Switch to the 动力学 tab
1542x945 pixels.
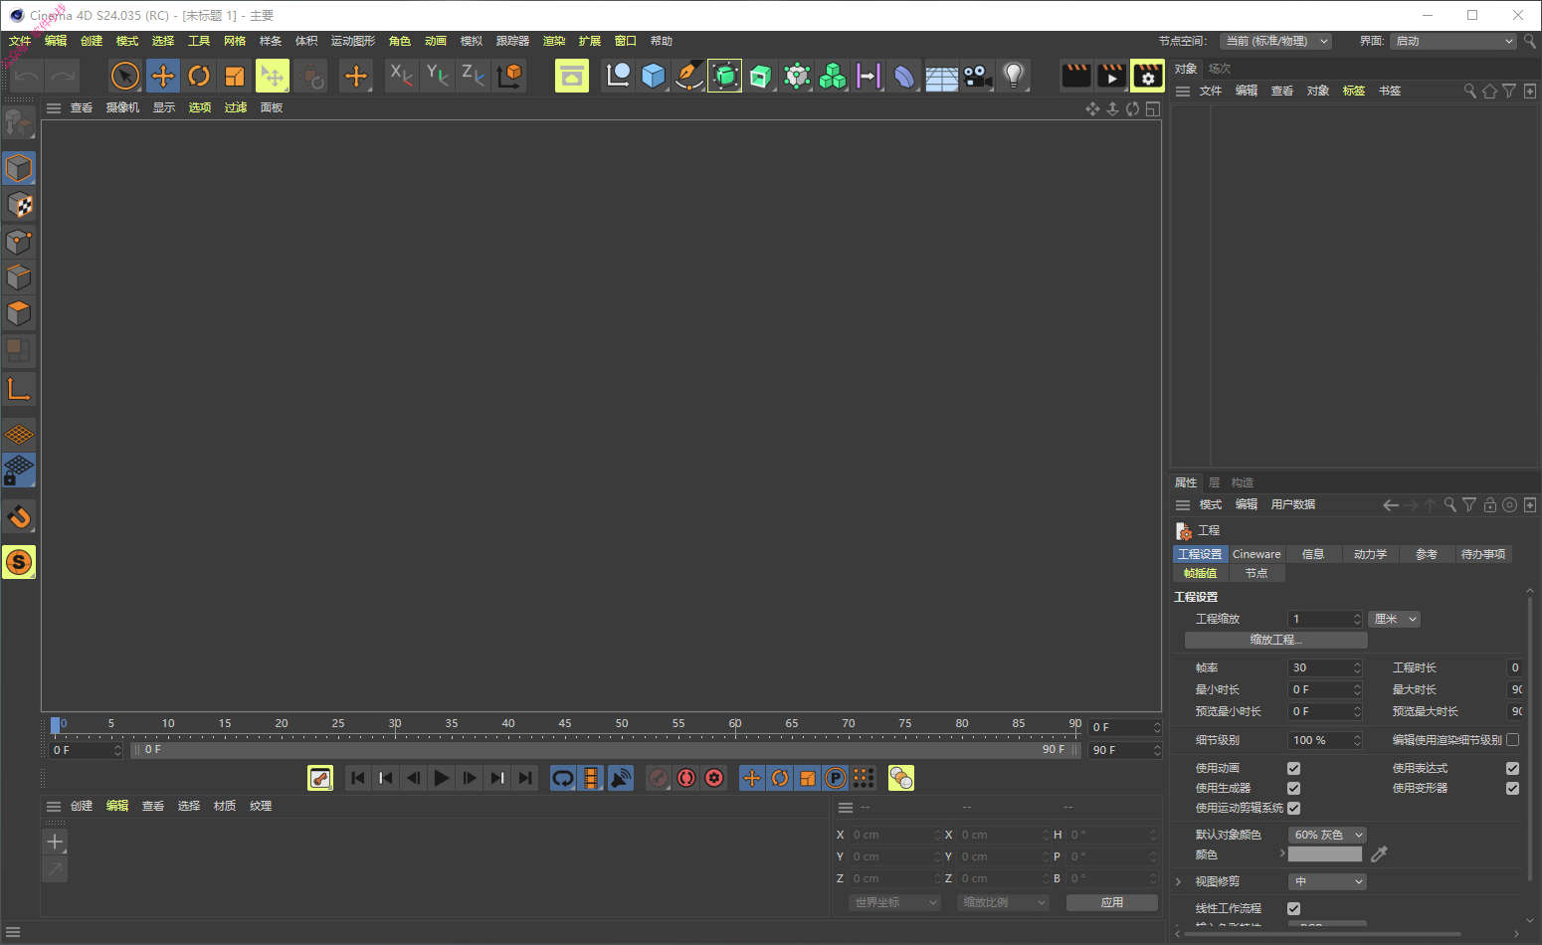click(1370, 554)
